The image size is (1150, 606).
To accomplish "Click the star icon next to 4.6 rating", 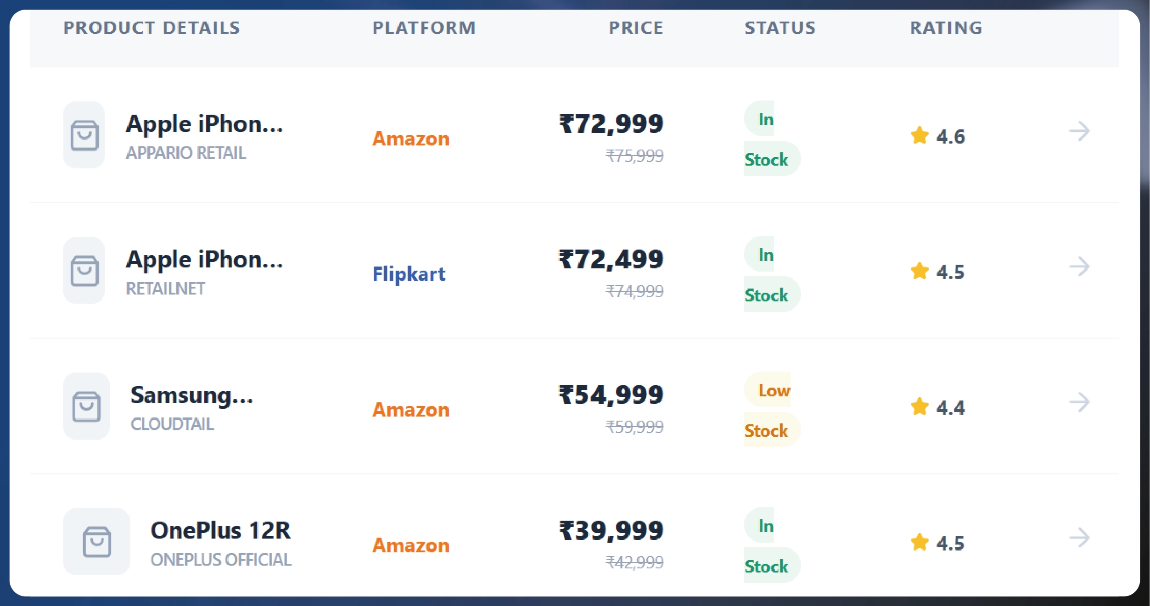I will coord(920,136).
